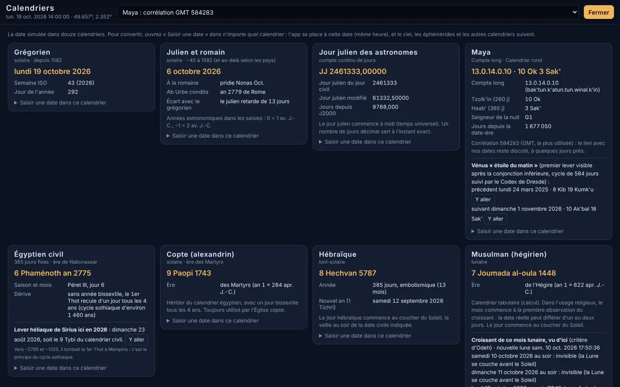Click the Egyptian season value "Péret III, jour 6"
Screen dimensions: 620x387
pos(86,285)
